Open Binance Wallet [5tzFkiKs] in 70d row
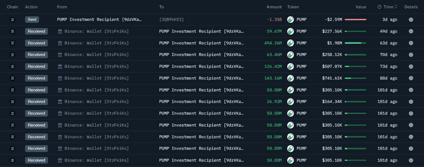Screen dimensions: 424x167 (97, 55)
